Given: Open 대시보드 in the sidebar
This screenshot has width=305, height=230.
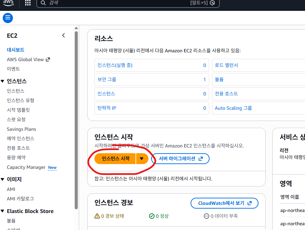Looking at the screenshot, I should [16, 50].
